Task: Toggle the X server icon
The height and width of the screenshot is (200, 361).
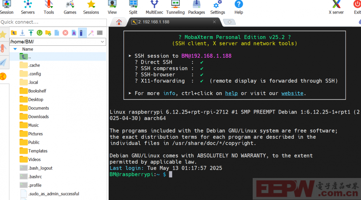Action: click(x=336, y=8)
